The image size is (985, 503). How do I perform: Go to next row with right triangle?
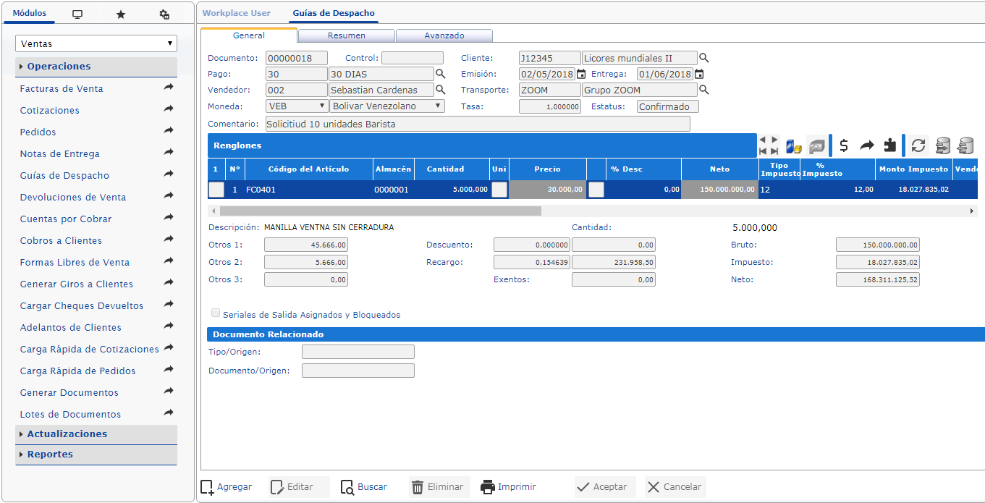(774, 140)
